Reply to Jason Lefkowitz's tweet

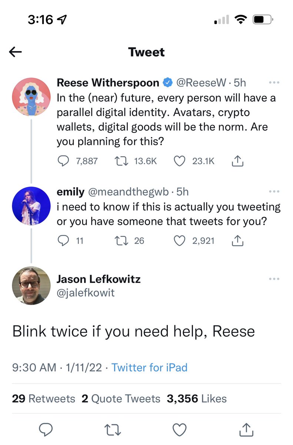tap(46, 430)
